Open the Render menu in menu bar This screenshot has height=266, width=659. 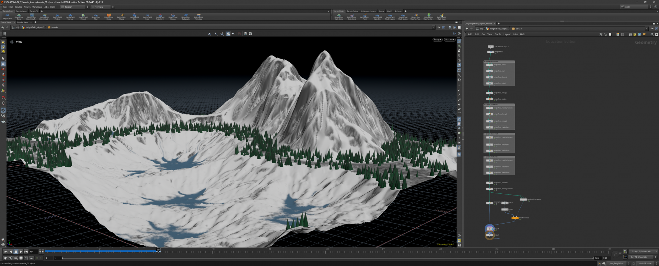(x=18, y=7)
